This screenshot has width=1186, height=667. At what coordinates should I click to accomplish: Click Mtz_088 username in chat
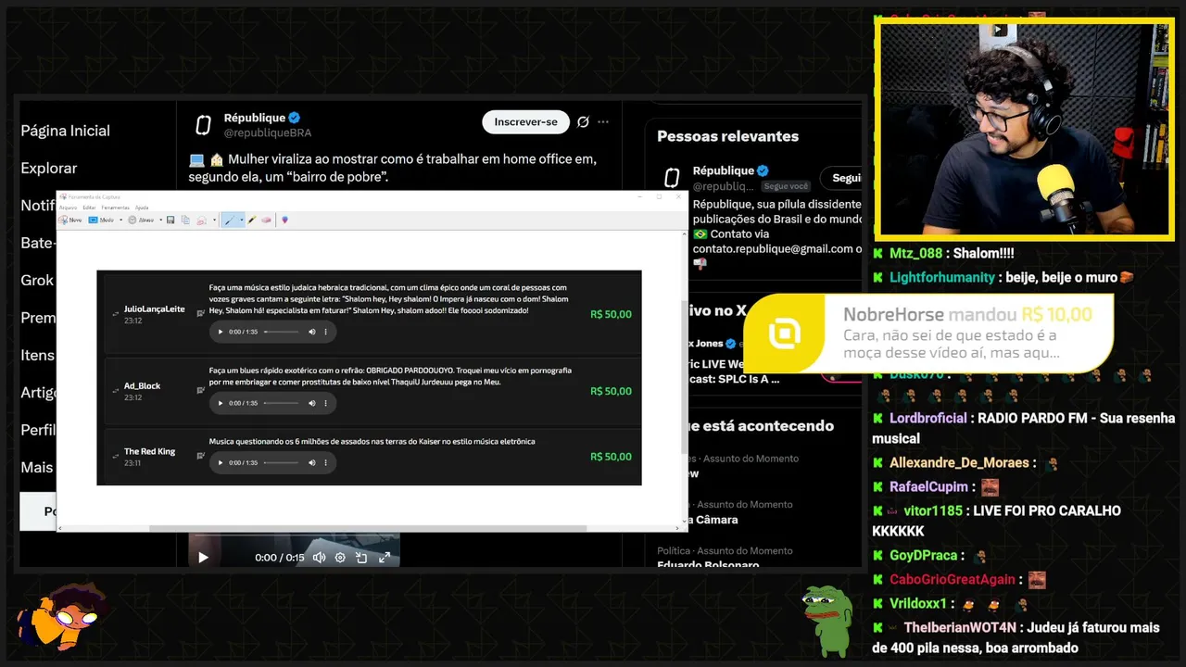(x=915, y=253)
